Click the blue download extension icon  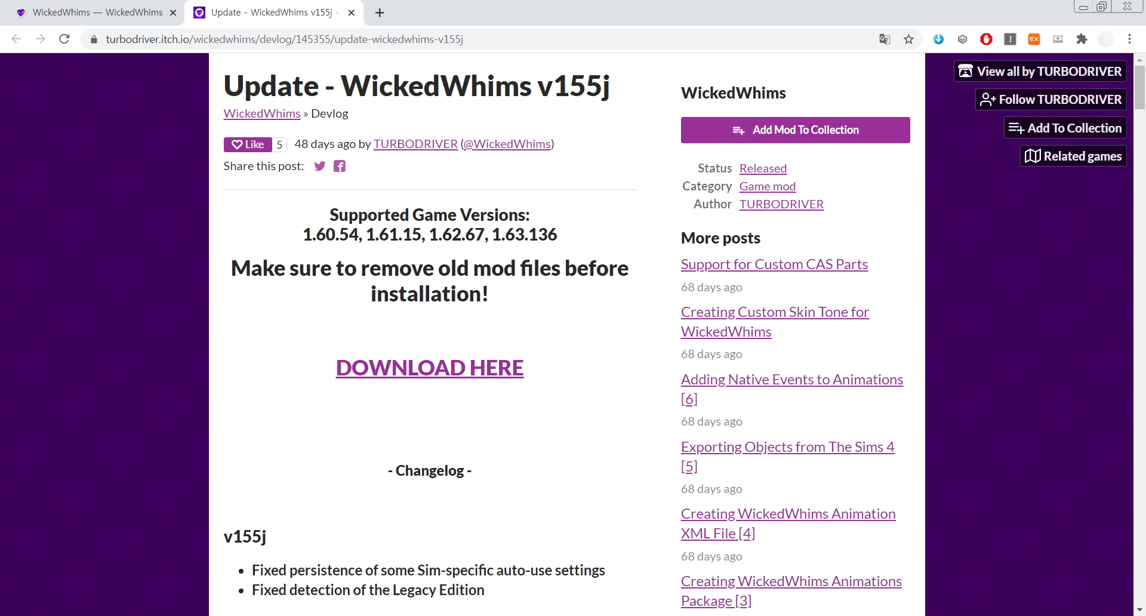[x=938, y=39]
